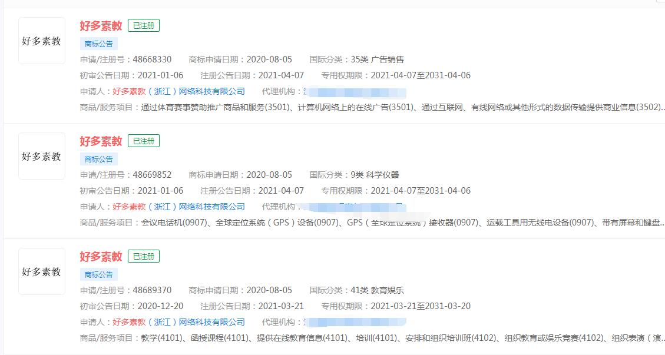The width and height of the screenshot is (665, 355).
Task: Click 注册公告日期 2021-04-07 in the 9类 entry
Action: pyautogui.click(x=281, y=190)
